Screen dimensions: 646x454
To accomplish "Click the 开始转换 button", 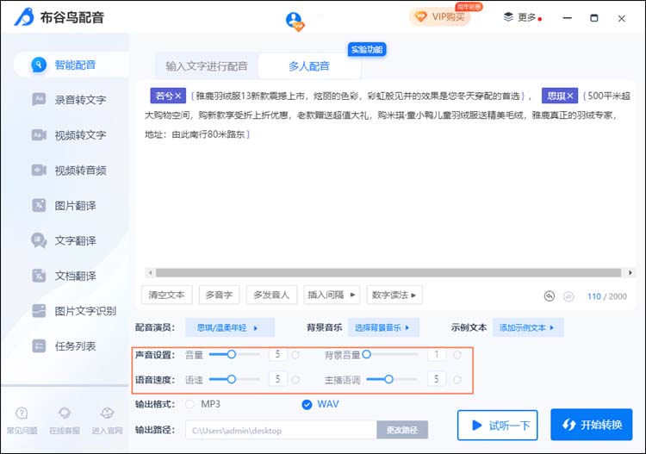I will [x=591, y=425].
